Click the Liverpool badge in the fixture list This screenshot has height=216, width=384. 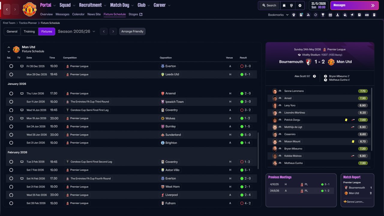163,195
